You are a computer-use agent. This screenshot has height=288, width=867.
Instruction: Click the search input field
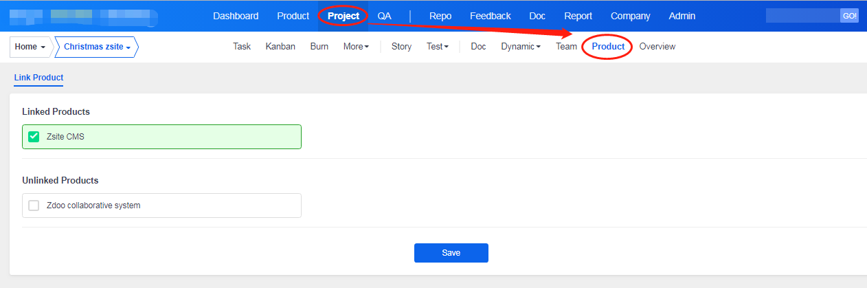coord(802,16)
